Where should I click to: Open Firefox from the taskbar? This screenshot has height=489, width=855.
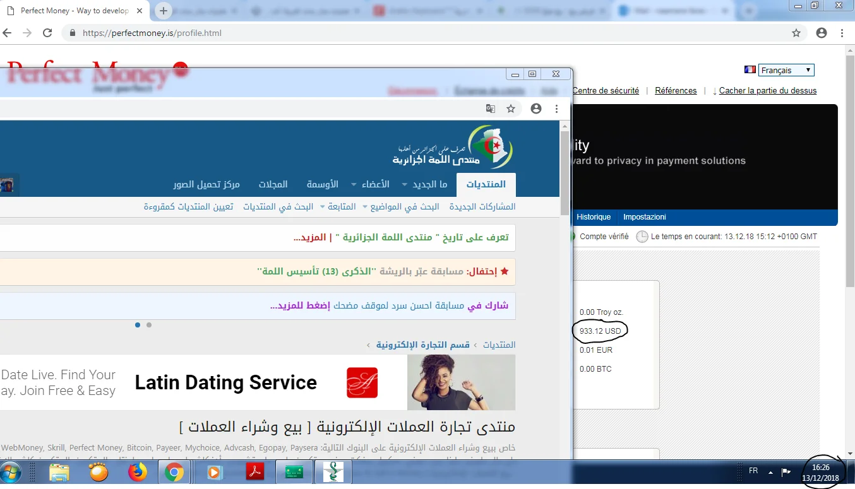[137, 472]
